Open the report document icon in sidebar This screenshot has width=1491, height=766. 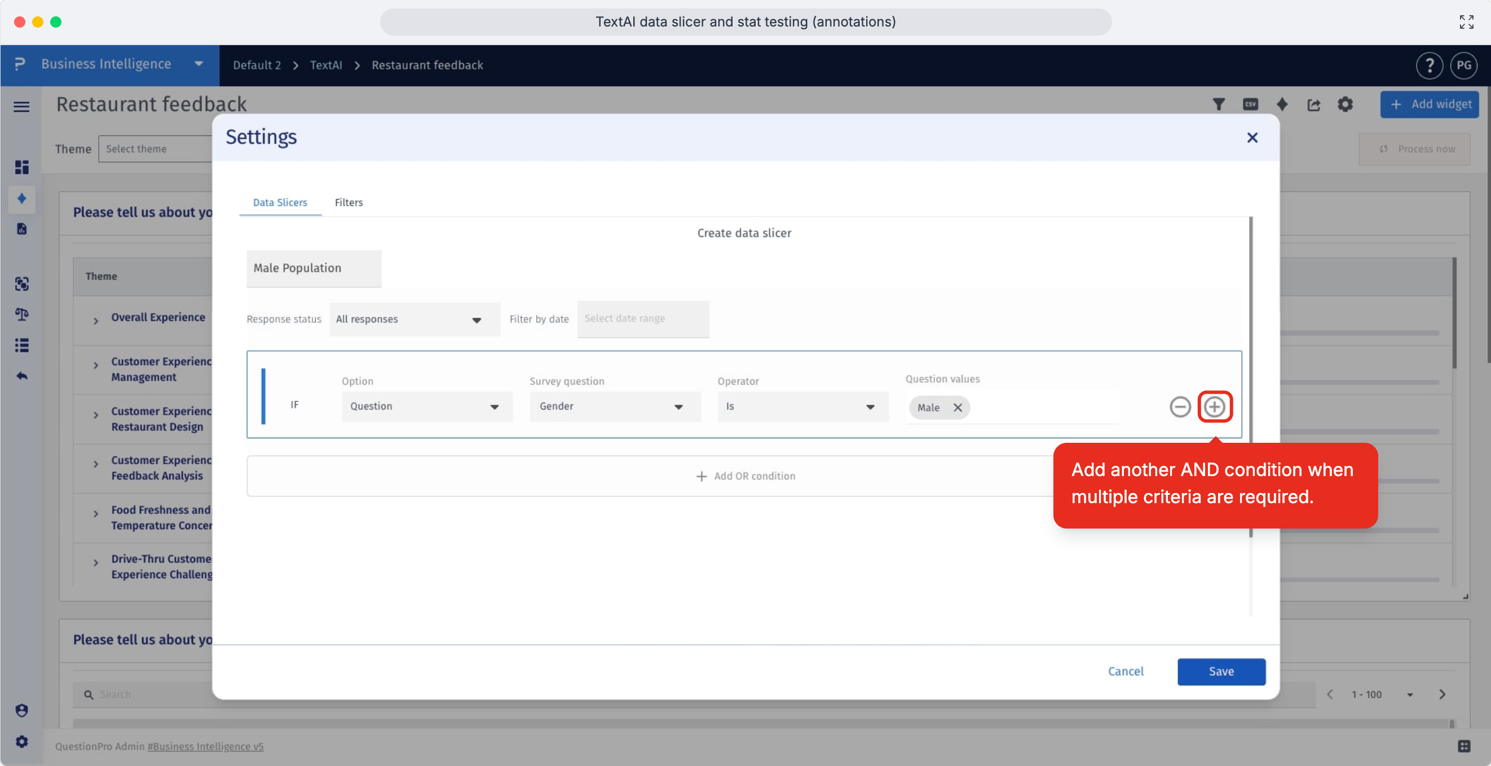tap(21, 229)
